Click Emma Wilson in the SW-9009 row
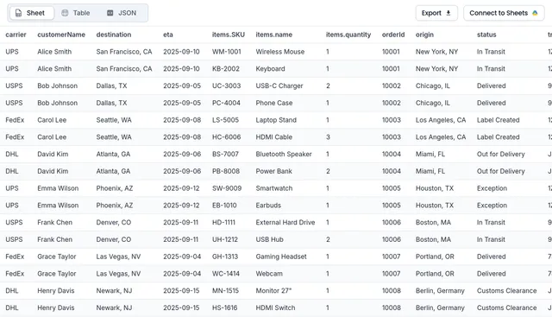 click(x=58, y=188)
